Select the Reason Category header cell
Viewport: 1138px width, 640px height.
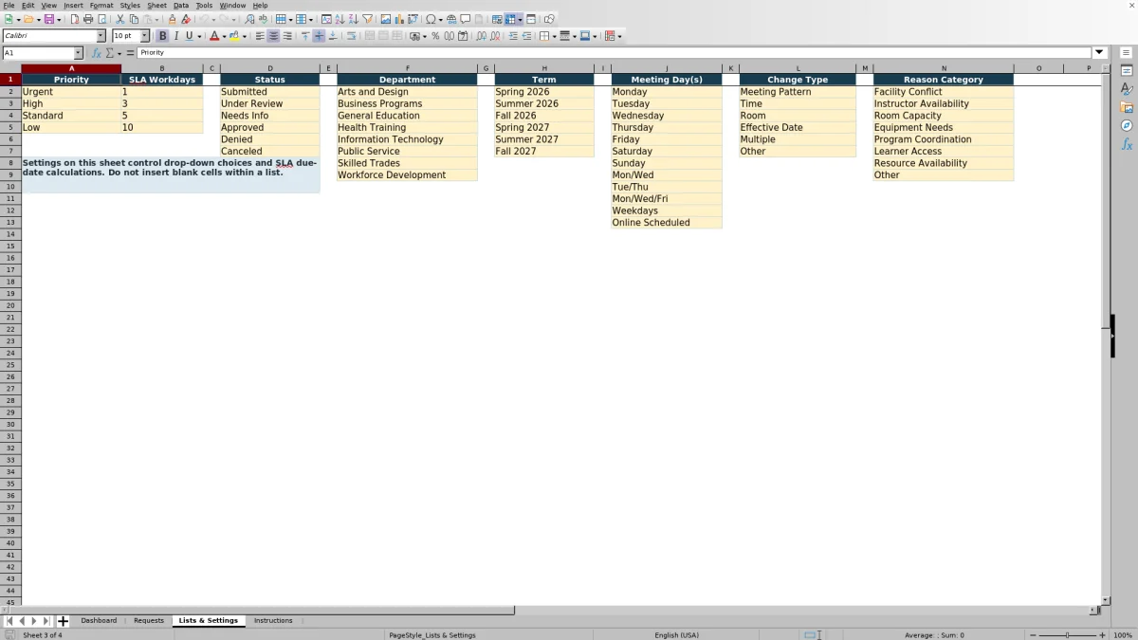(x=944, y=80)
